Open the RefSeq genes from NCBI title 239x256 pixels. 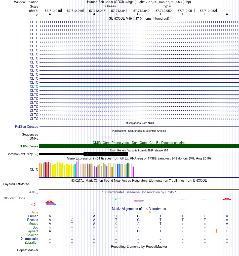139,123
